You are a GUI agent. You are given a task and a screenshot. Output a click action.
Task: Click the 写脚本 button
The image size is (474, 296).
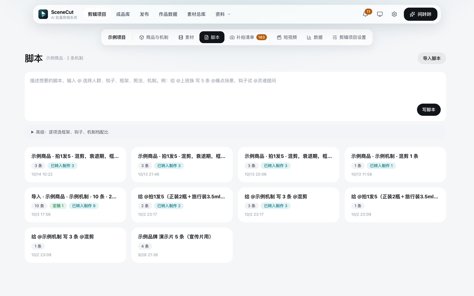click(x=429, y=110)
